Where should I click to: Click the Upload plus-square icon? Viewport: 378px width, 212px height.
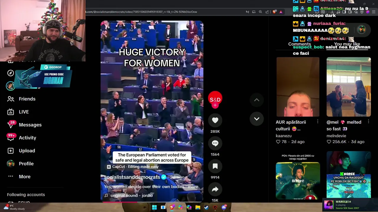[11, 151]
